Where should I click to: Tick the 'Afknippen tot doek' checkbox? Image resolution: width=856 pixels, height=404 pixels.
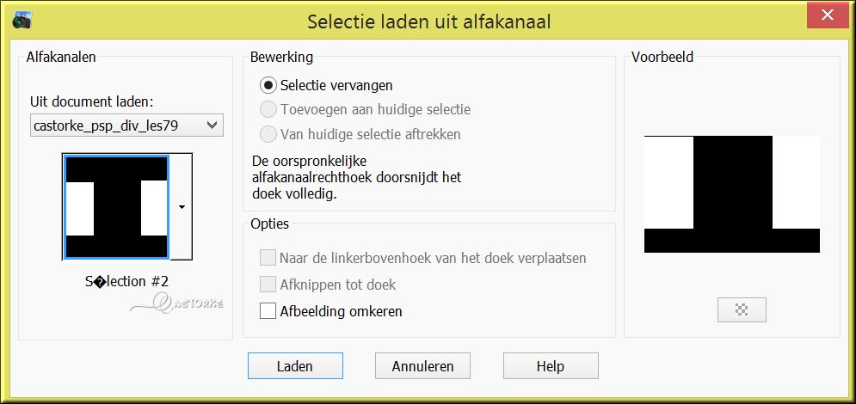click(x=268, y=285)
